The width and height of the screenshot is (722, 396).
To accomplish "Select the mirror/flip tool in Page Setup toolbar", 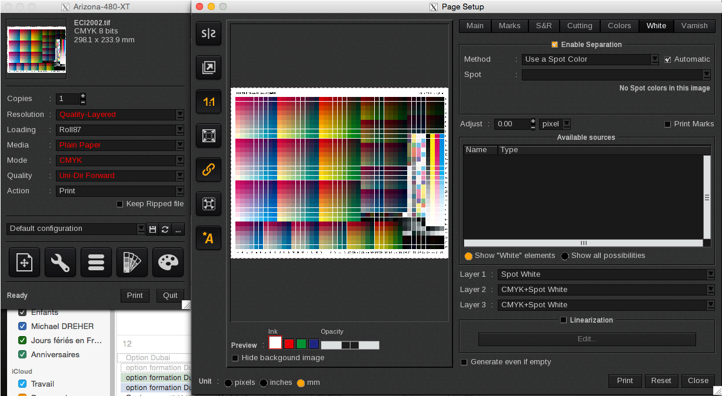I will point(208,33).
